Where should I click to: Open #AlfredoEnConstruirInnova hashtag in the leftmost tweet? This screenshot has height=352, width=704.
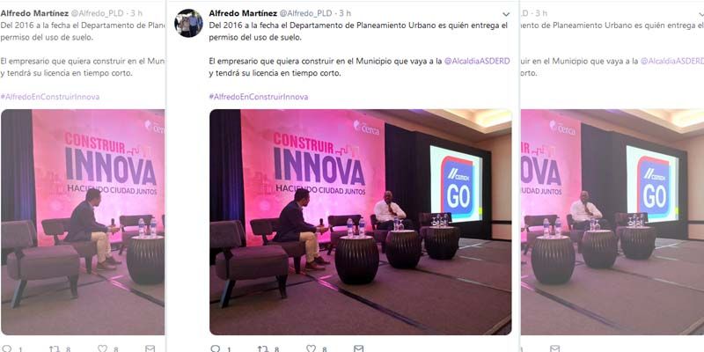50,97
